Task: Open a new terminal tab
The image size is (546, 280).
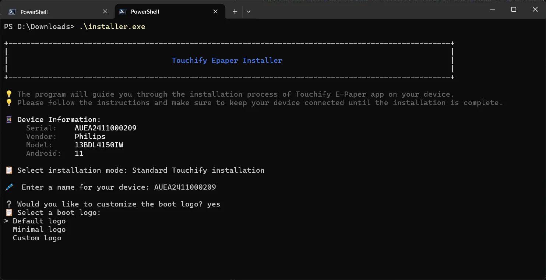Action: coord(235,12)
